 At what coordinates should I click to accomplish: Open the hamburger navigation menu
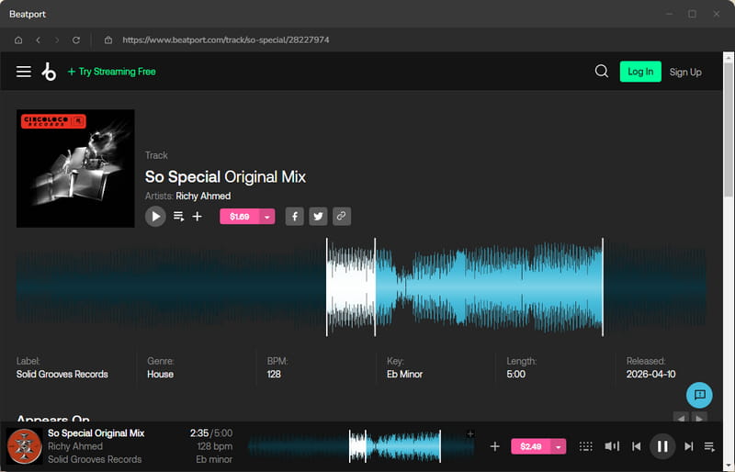click(x=24, y=72)
